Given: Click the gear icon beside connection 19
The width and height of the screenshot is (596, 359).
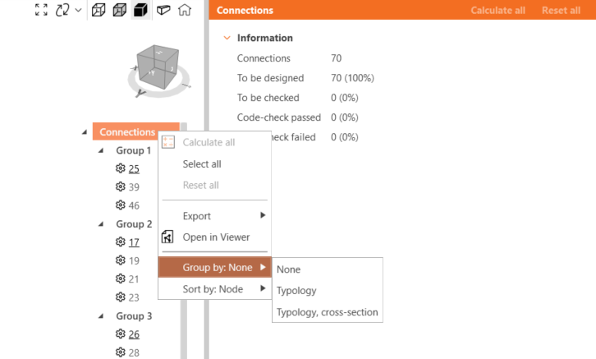Looking at the screenshot, I should (120, 260).
